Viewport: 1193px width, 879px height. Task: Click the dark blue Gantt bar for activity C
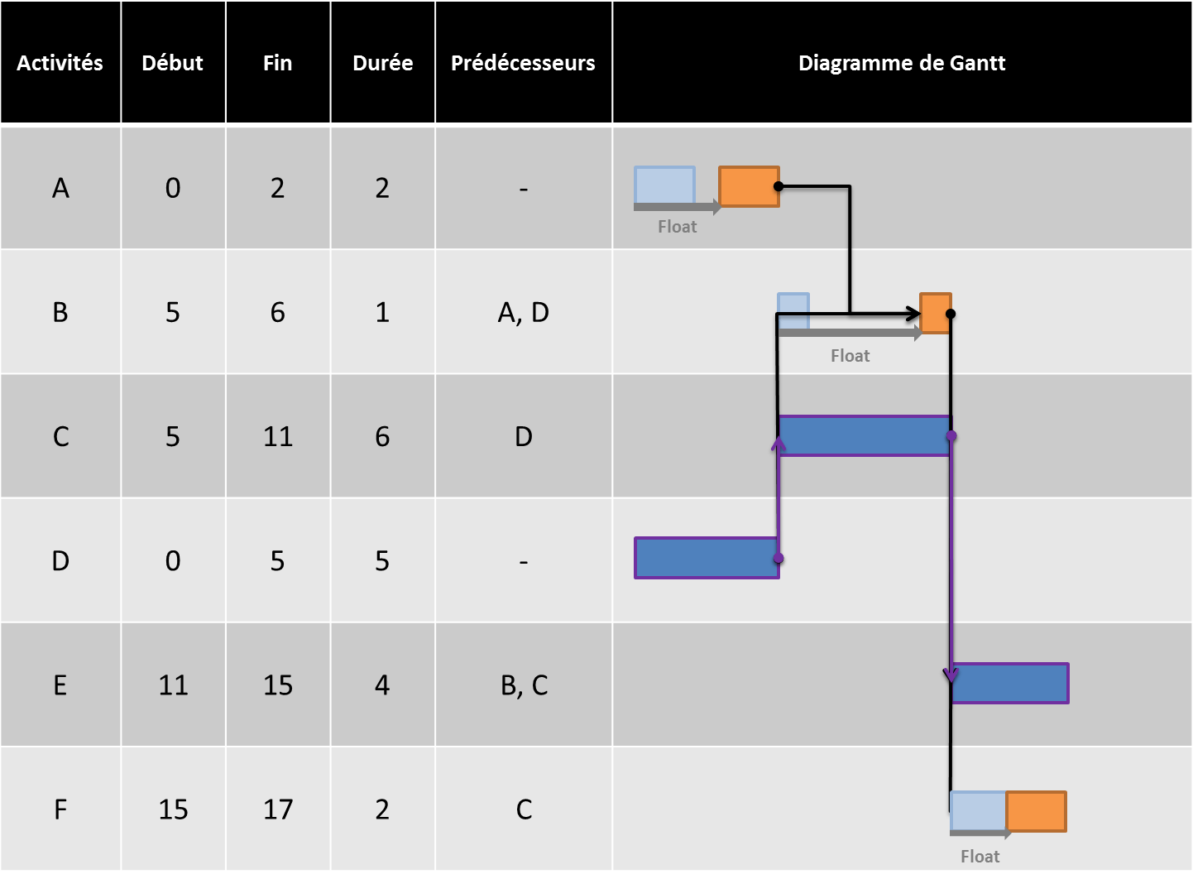(x=865, y=436)
